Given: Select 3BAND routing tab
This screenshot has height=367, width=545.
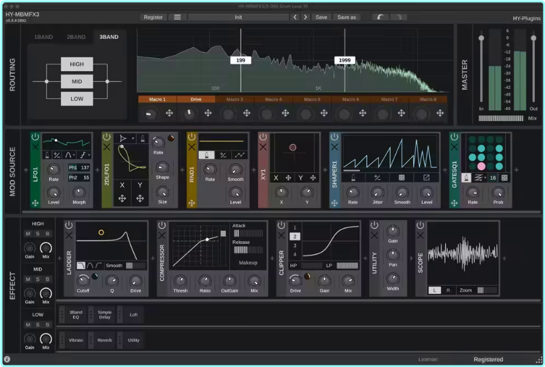Looking at the screenshot, I should point(109,37).
